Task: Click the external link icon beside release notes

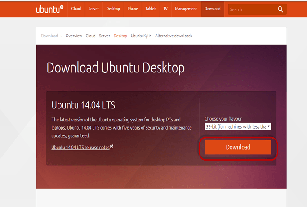Action: click(111, 147)
